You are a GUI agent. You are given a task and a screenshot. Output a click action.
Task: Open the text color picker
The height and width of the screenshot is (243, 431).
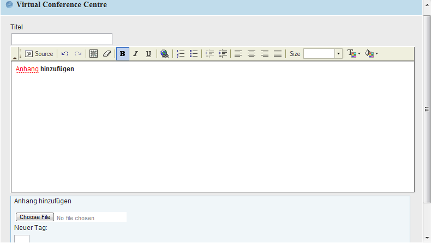354,54
